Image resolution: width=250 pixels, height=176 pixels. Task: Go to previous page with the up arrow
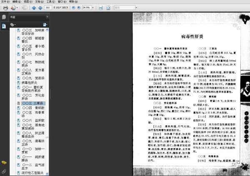tap(34, 7)
